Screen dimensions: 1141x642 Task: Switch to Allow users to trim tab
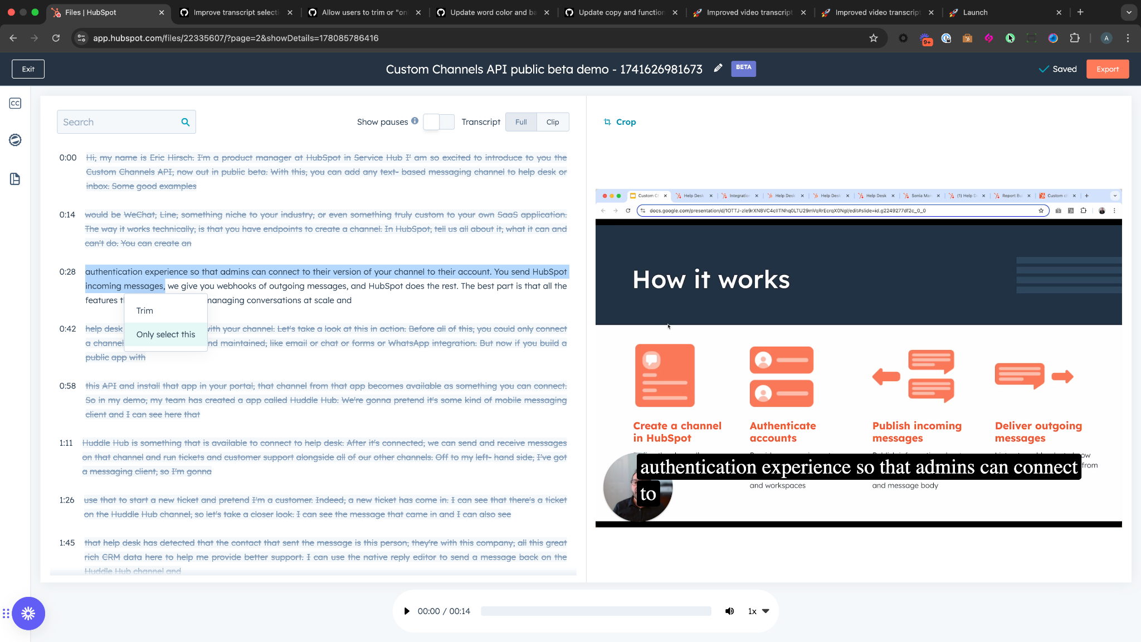coord(364,12)
